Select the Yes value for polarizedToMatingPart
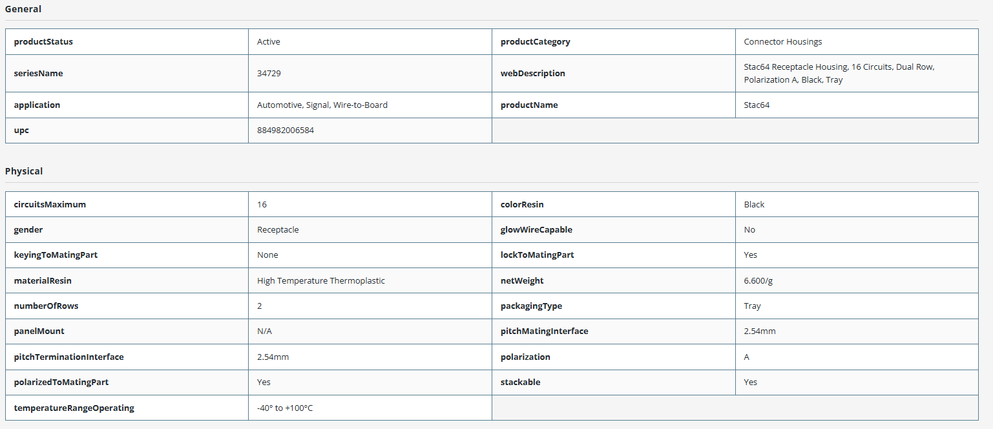This screenshot has width=993, height=429. click(x=264, y=382)
